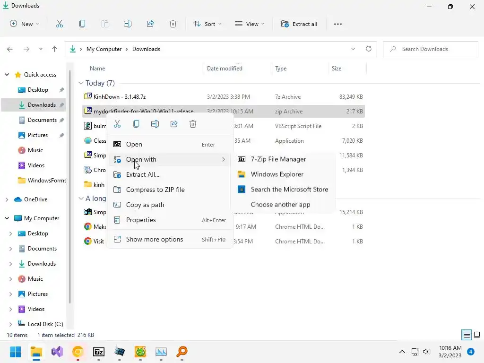Viewport: 484px width, 363px height.
Task: Click the Delete trash icon in the context menu
Action: [x=193, y=124]
